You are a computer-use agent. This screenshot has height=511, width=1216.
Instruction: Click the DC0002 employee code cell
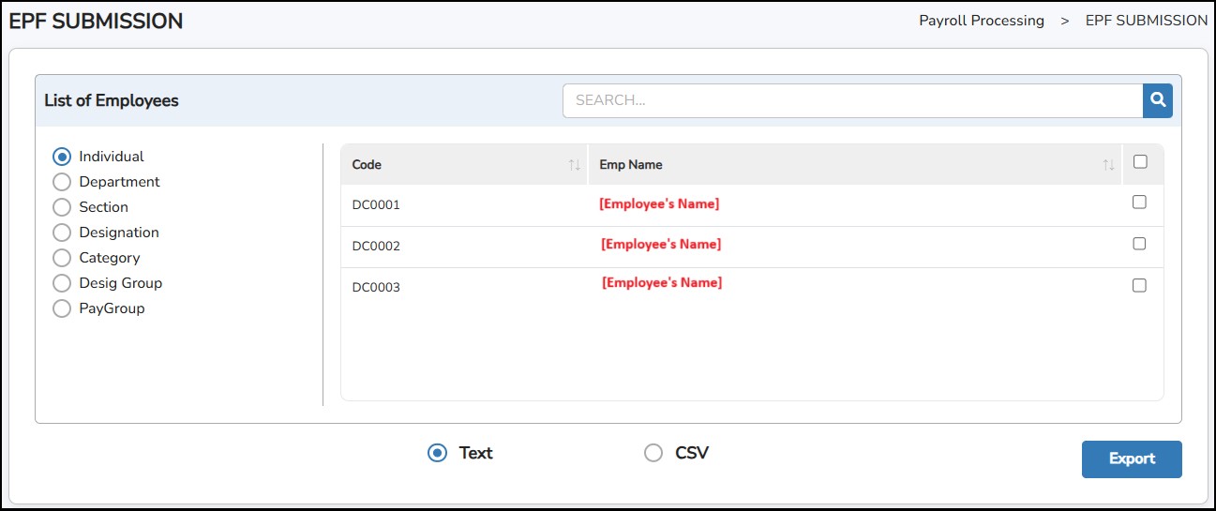[376, 246]
